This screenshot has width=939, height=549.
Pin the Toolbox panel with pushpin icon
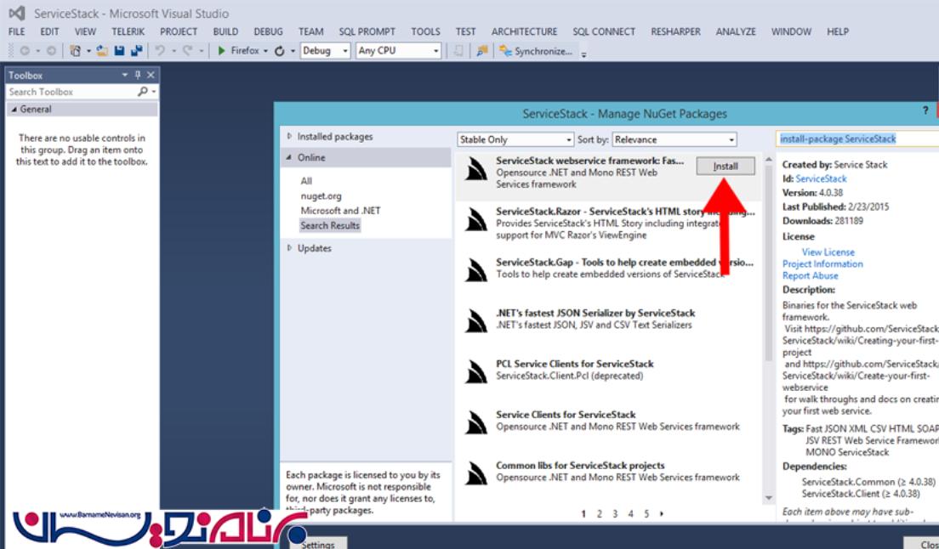coord(139,76)
